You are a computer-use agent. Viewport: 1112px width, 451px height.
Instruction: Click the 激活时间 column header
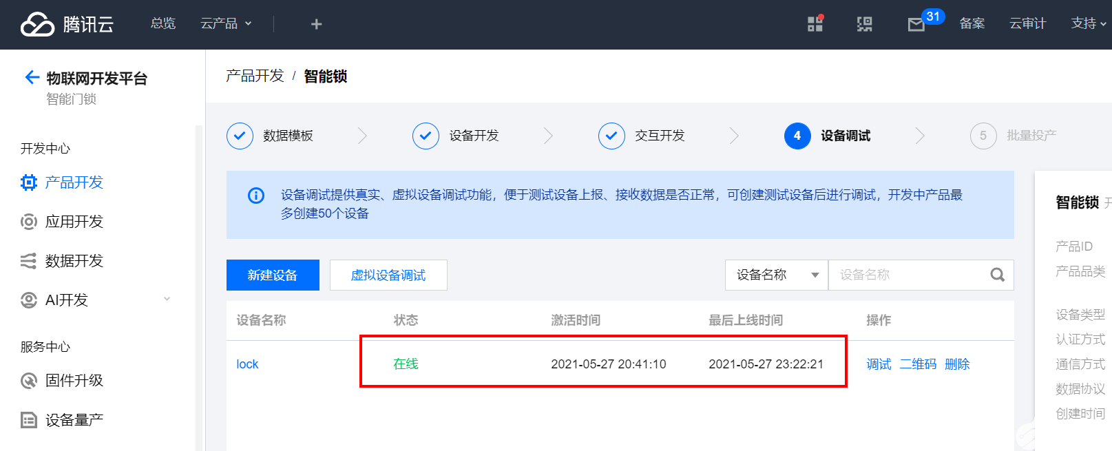pyautogui.click(x=576, y=320)
